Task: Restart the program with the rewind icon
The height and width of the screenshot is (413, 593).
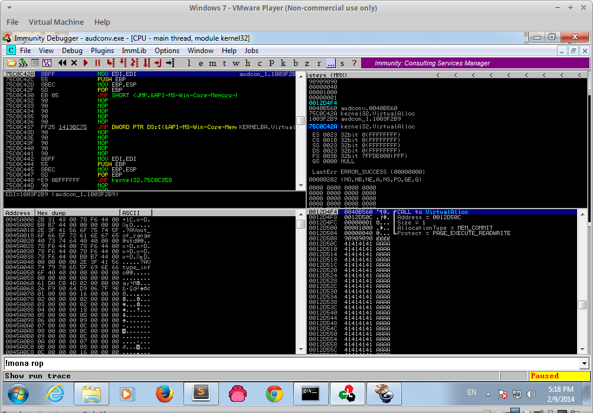Action: [63, 63]
